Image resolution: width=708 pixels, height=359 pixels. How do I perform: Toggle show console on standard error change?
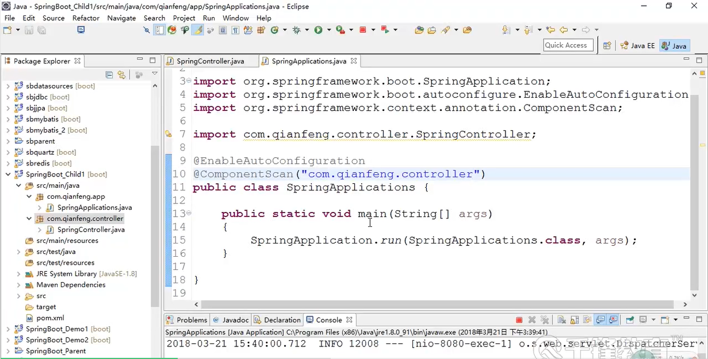[x=613, y=320]
